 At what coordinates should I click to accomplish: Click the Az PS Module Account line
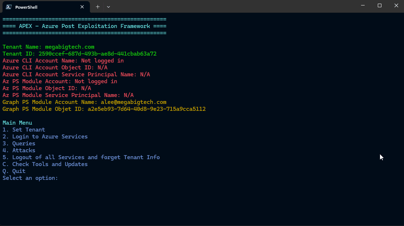click(60, 81)
